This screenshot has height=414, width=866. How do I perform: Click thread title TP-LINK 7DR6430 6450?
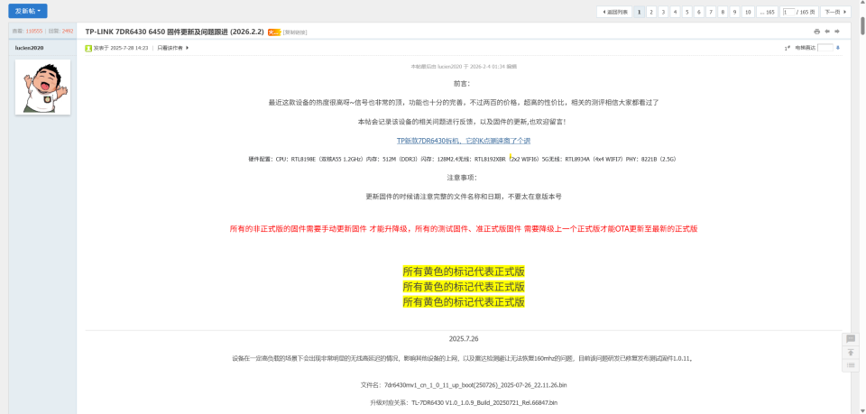pos(174,32)
